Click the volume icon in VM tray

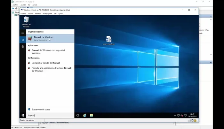click(182, 116)
